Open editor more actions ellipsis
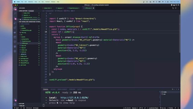This screenshot has width=193, height=109. click(178, 8)
